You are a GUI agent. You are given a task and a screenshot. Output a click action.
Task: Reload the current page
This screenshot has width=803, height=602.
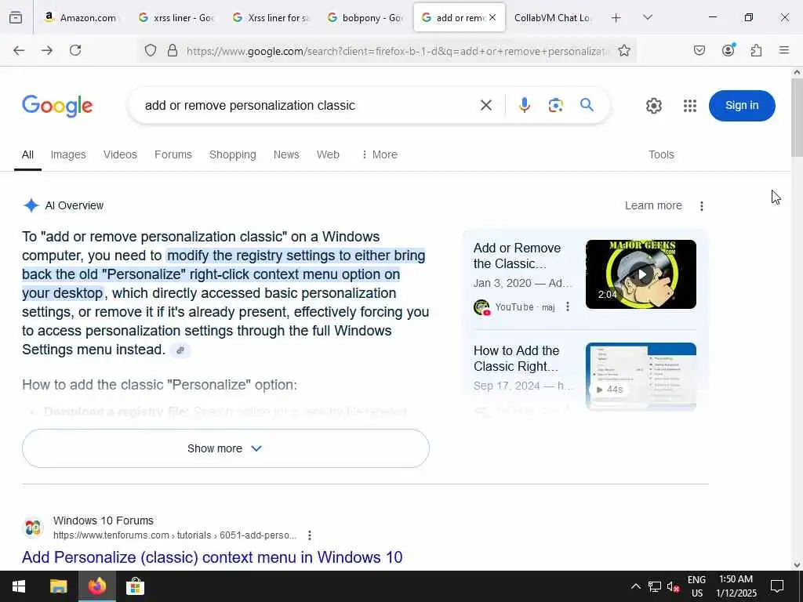(x=75, y=50)
